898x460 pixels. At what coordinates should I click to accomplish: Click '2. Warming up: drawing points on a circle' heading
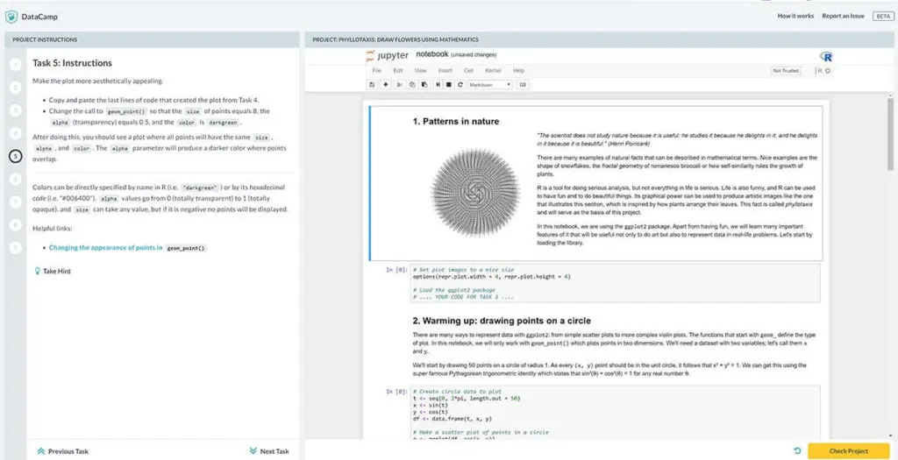[502, 321]
